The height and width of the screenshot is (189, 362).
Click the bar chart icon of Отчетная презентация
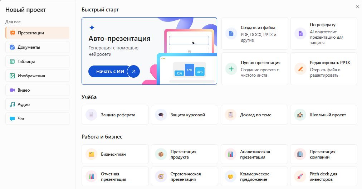pyautogui.click(x=92, y=176)
